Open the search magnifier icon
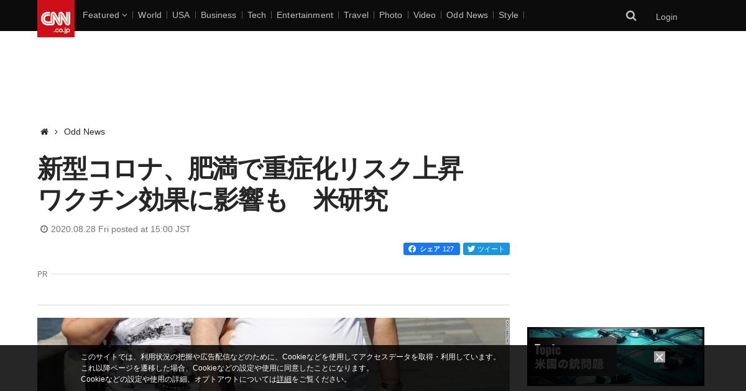This screenshot has width=746, height=391. [x=631, y=16]
